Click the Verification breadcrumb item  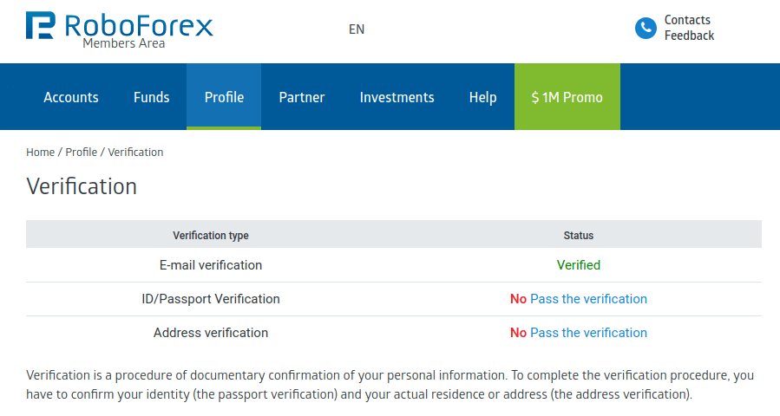pos(135,152)
